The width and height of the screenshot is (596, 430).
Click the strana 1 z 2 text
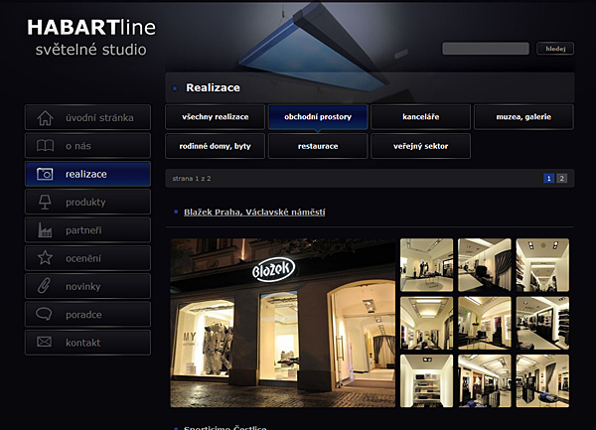192,178
